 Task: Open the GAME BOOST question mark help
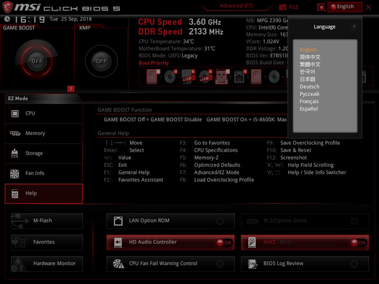(71, 89)
